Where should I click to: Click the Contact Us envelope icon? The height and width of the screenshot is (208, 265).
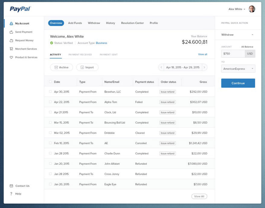point(11,186)
